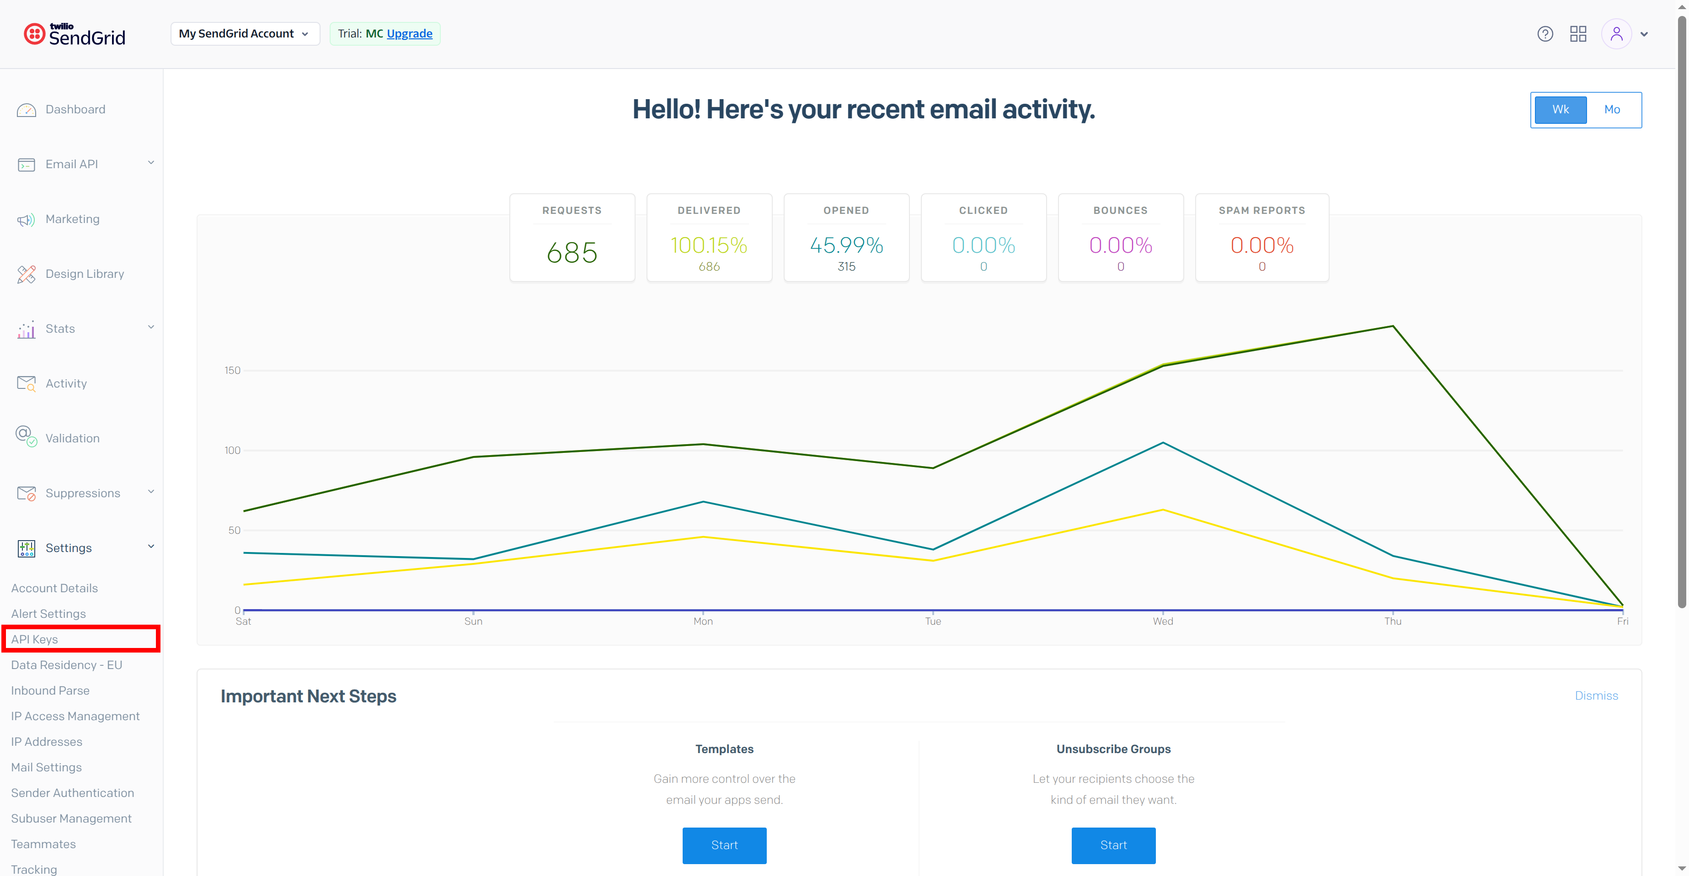The width and height of the screenshot is (1689, 876).
Task: Expand the Email API menu chevron
Action: point(151,163)
